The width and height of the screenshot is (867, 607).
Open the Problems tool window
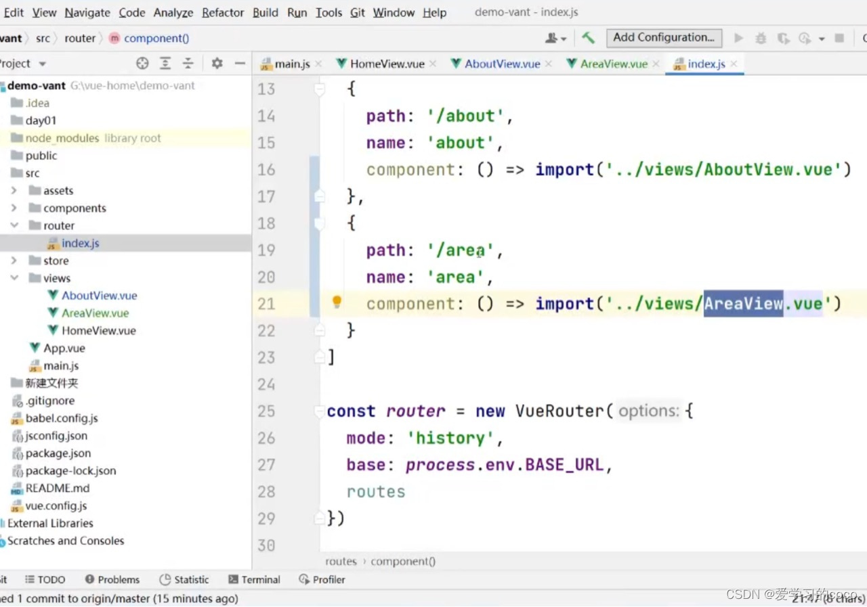(112, 580)
